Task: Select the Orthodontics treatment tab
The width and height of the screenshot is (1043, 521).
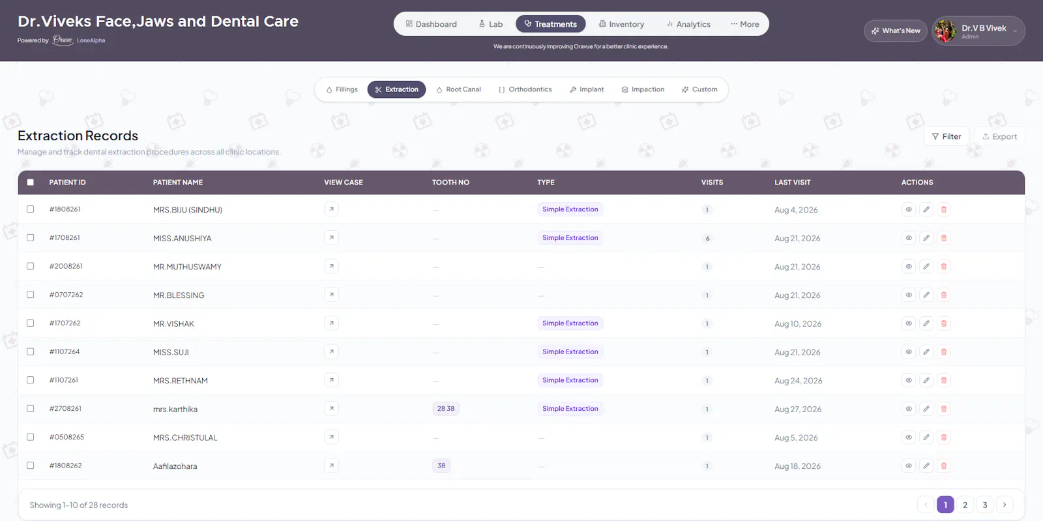Action: click(525, 89)
